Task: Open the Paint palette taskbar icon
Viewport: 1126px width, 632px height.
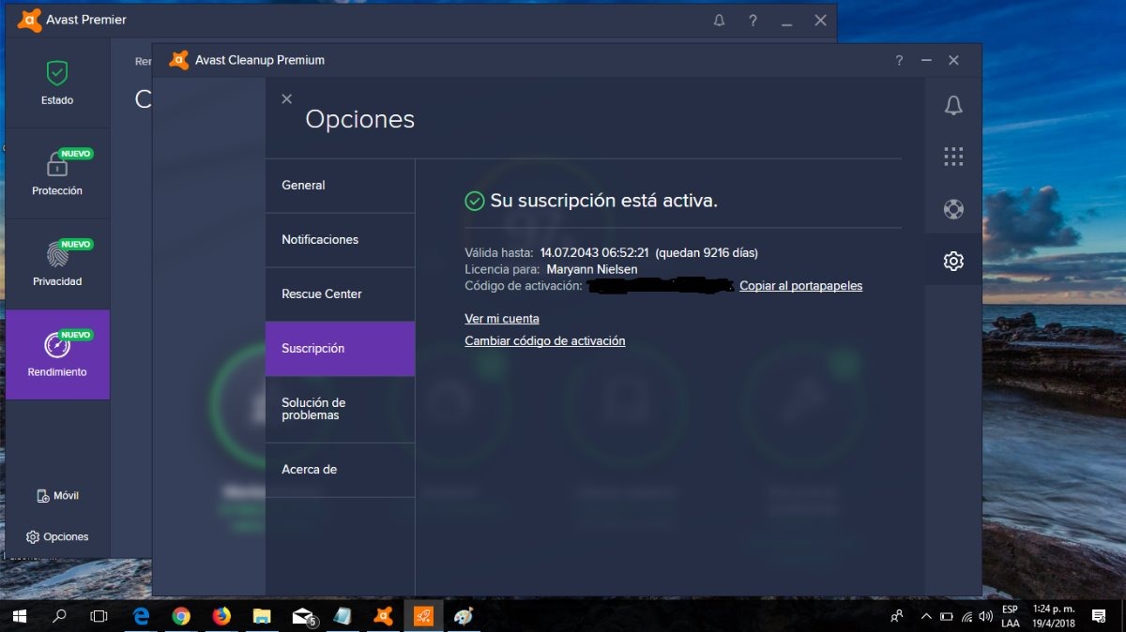Action: point(464,615)
